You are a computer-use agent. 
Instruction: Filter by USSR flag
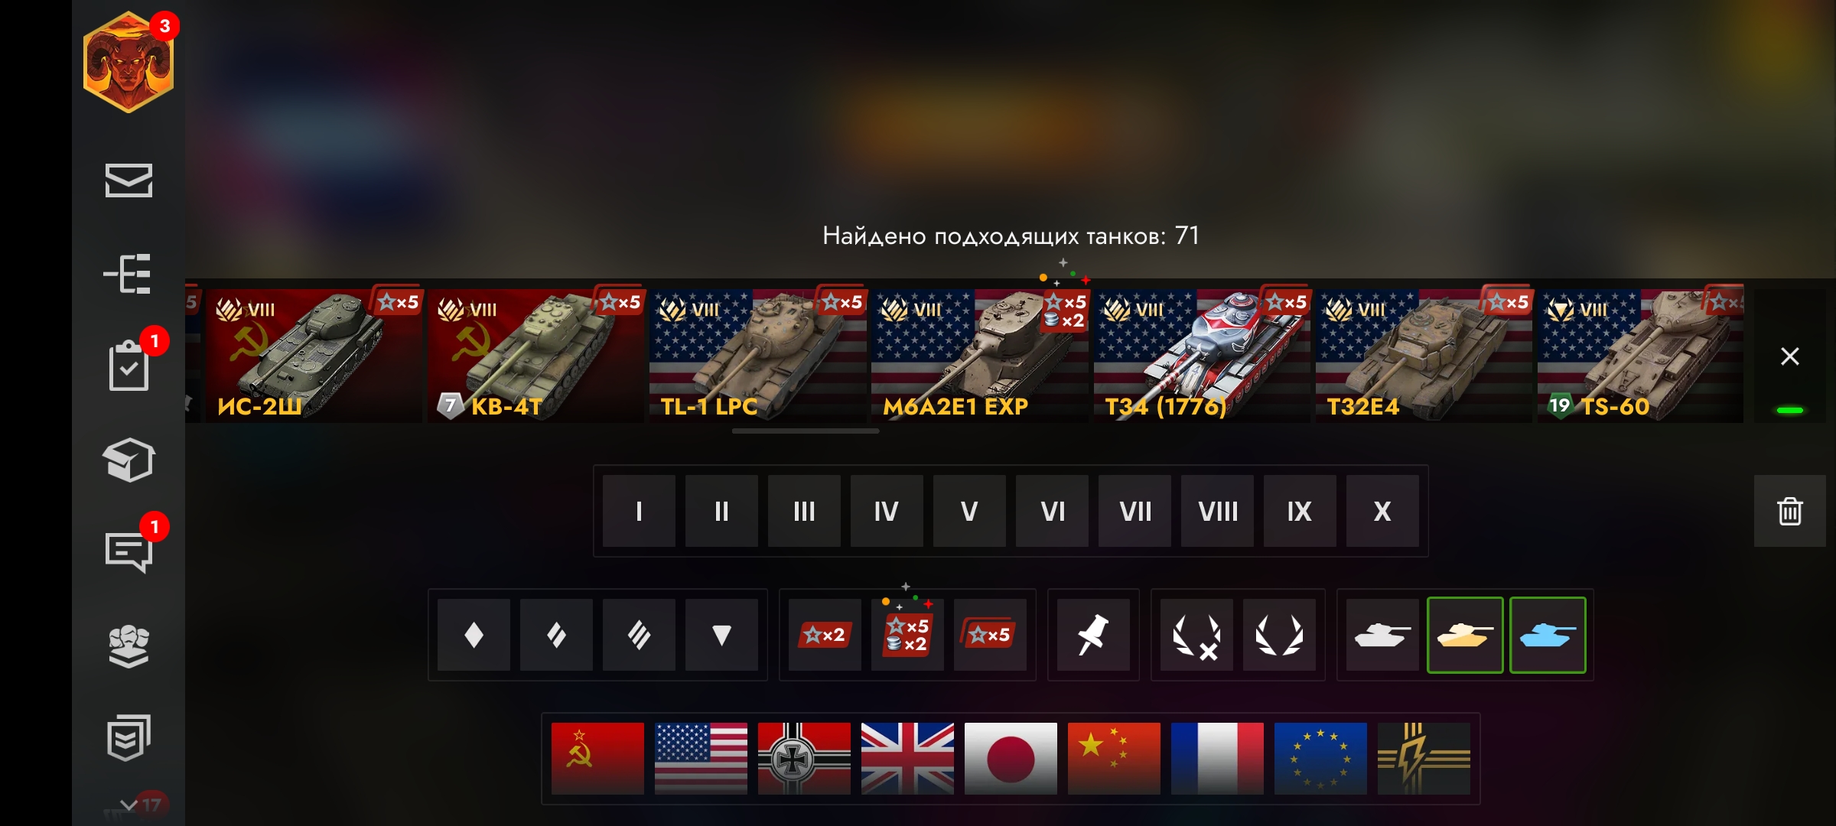[597, 759]
